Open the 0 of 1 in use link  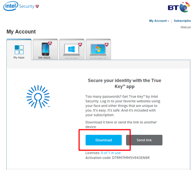click(111, 153)
